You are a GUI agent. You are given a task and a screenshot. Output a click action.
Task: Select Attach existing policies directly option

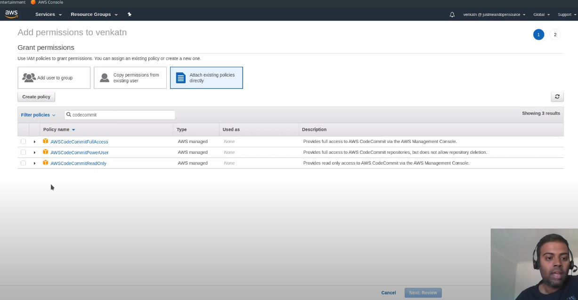click(206, 78)
